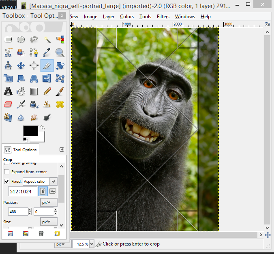
Task: Select the Move tool
Action: [x=21, y=66]
